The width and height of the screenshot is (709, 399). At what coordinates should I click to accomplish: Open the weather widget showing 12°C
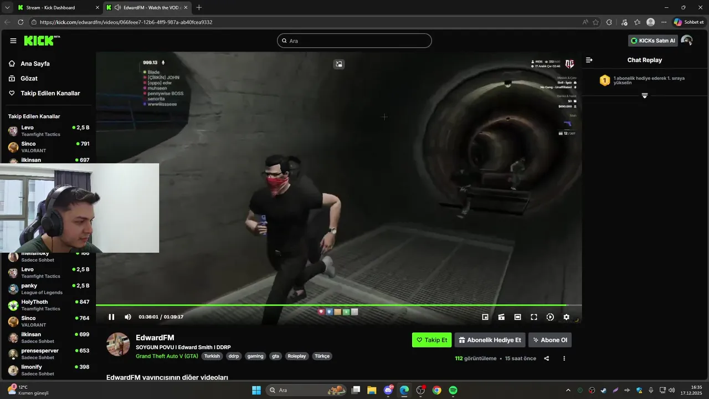point(28,390)
